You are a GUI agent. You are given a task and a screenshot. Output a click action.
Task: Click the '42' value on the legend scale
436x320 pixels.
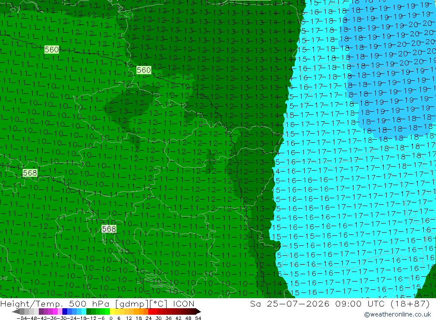point(178,318)
